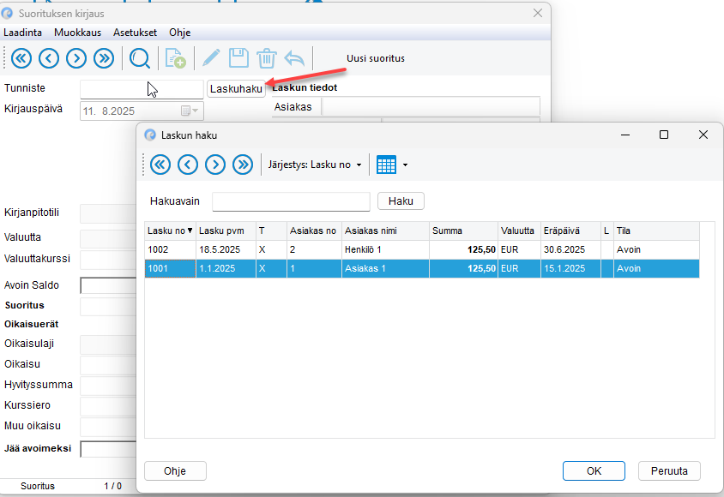
Task: Click the Lasku pvm column header
Action: 226,231
